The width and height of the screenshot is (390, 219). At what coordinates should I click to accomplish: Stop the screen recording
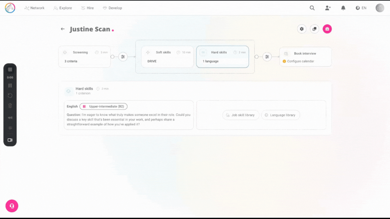click(x=10, y=70)
